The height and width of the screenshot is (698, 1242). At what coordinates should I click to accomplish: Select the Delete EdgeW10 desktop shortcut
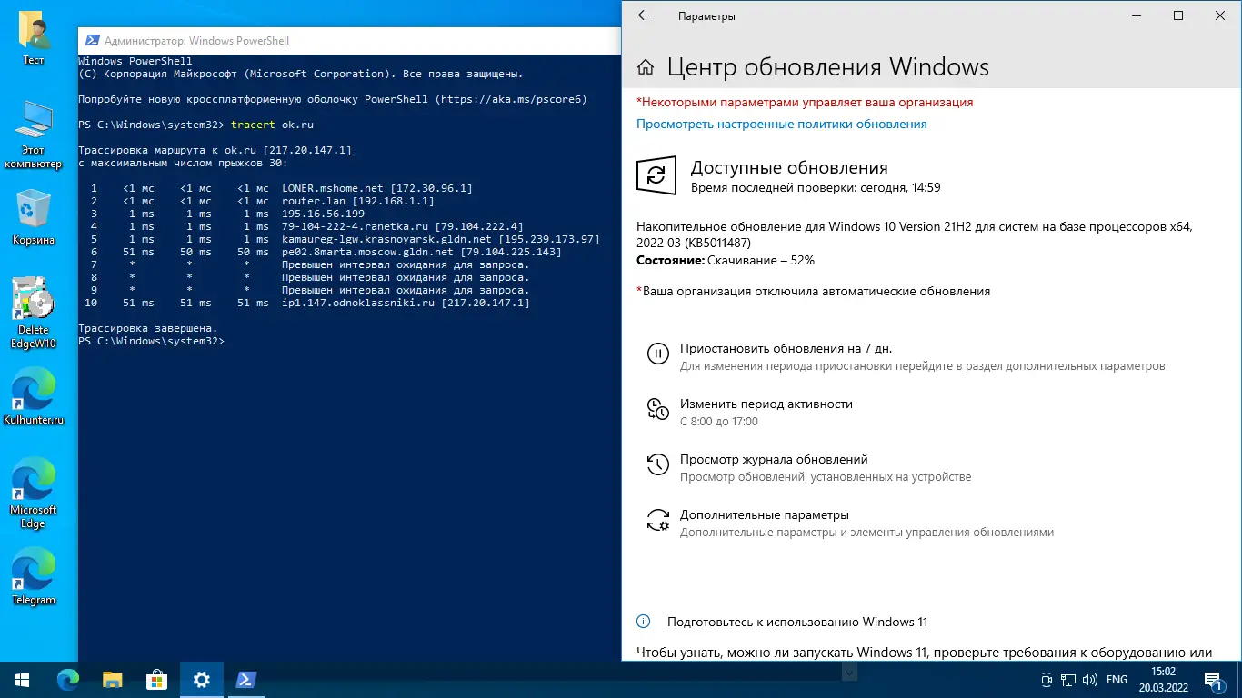click(34, 313)
